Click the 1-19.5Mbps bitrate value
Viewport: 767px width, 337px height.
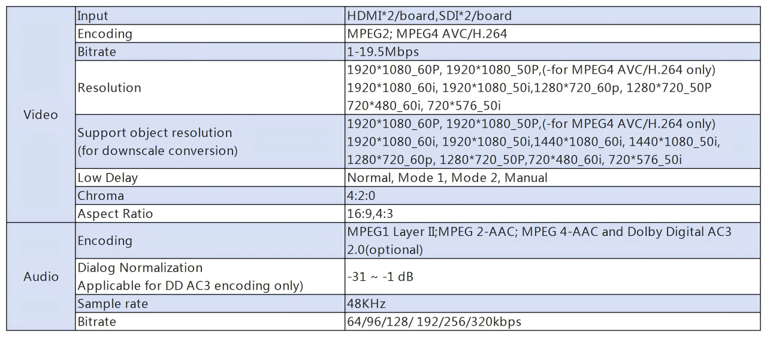point(383,52)
